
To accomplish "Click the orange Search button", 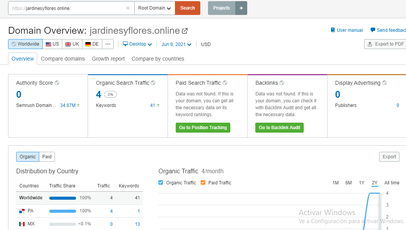I will point(188,8).
